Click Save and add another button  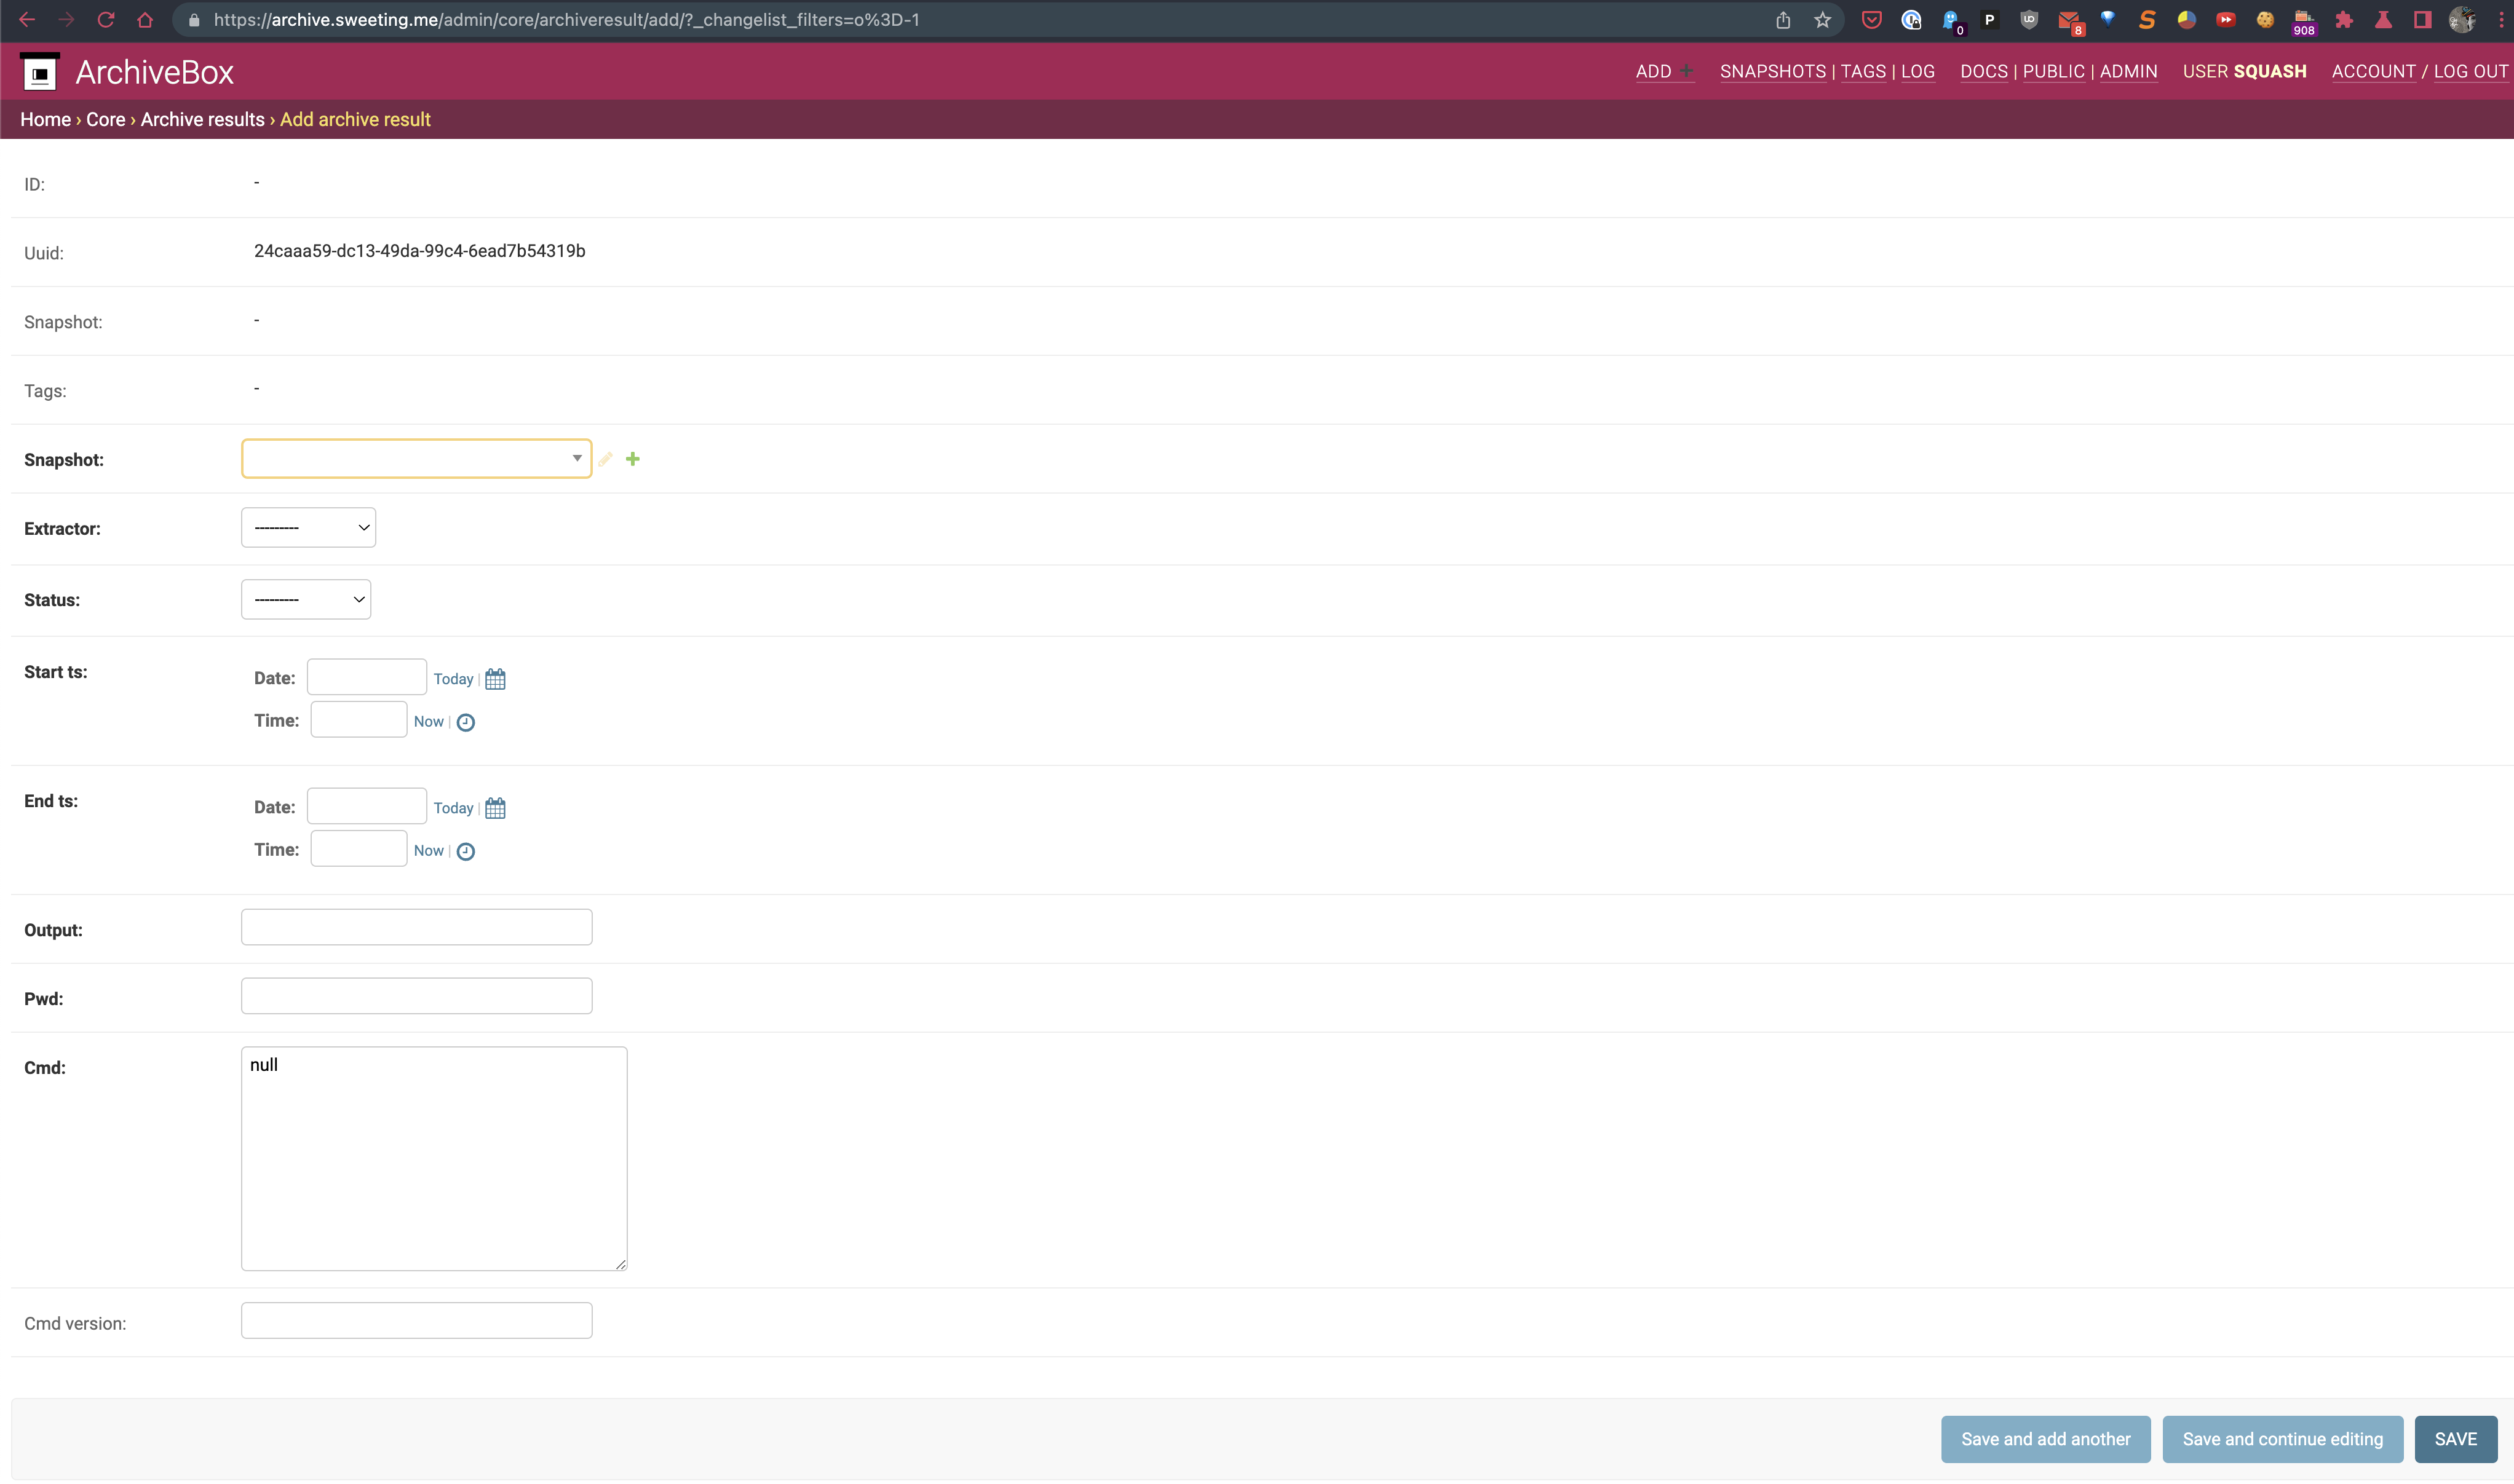[x=2045, y=1440]
